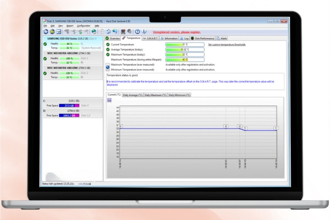Open the Information tab
Screen dimensions: 330x220
[169, 38]
